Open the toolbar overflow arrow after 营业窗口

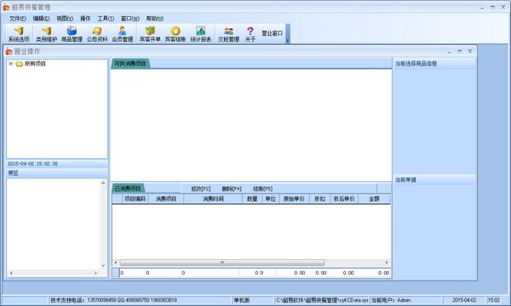(288, 41)
